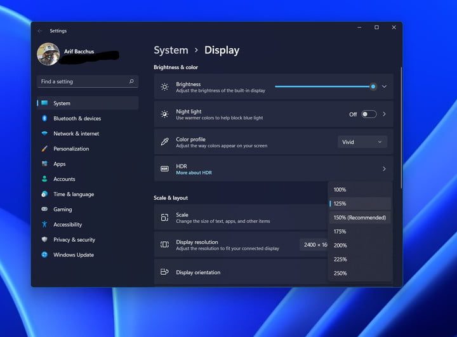Click the Network & internet wifi icon

tap(44, 133)
